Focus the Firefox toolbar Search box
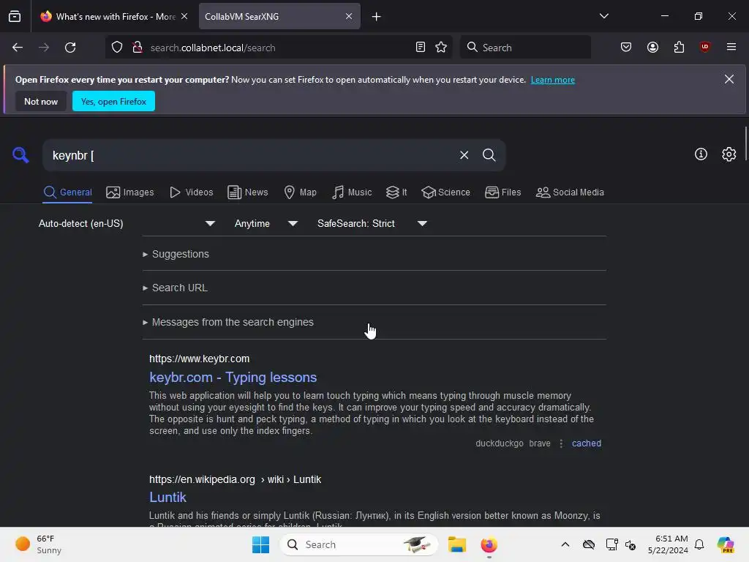Screen dimensions: 749x562 [x=525, y=48]
